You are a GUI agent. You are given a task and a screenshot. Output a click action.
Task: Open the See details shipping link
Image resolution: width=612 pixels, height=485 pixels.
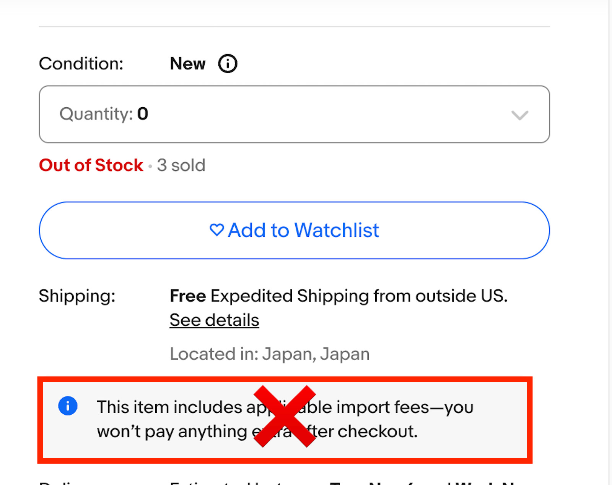click(x=214, y=320)
